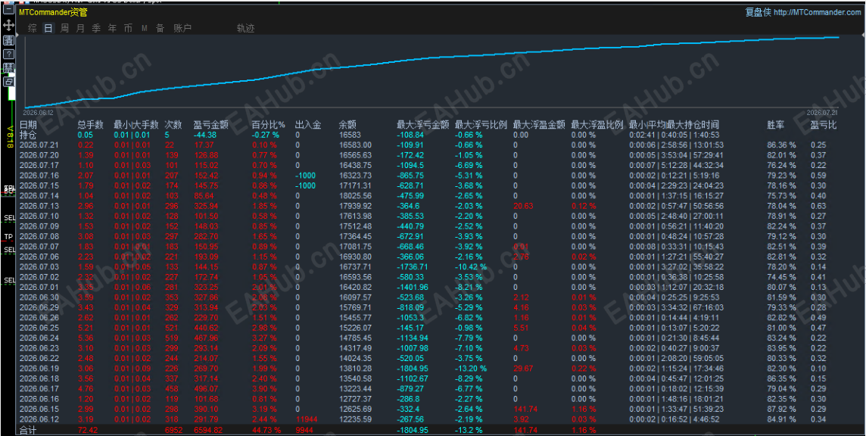866x436 pixels.
Task: Click floating profit value 29.67
Action: click(x=523, y=368)
